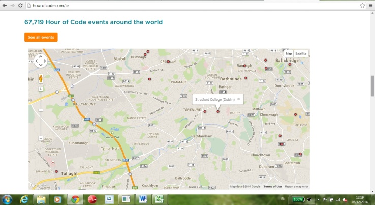The height and width of the screenshot is (205, 375).
Task: Switch the map to Satellite view
Action: pos(301,53)
